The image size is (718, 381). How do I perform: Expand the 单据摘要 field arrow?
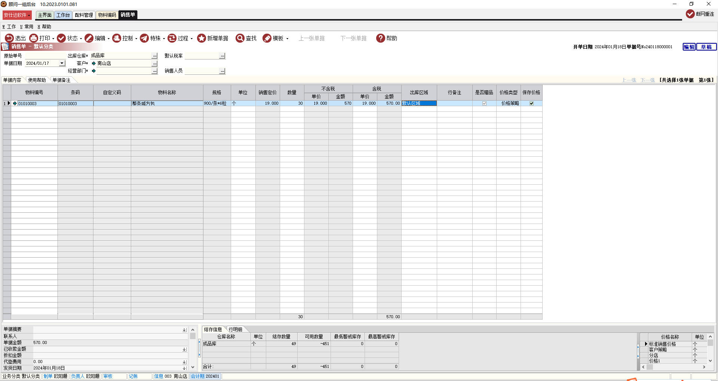[184, 330]
